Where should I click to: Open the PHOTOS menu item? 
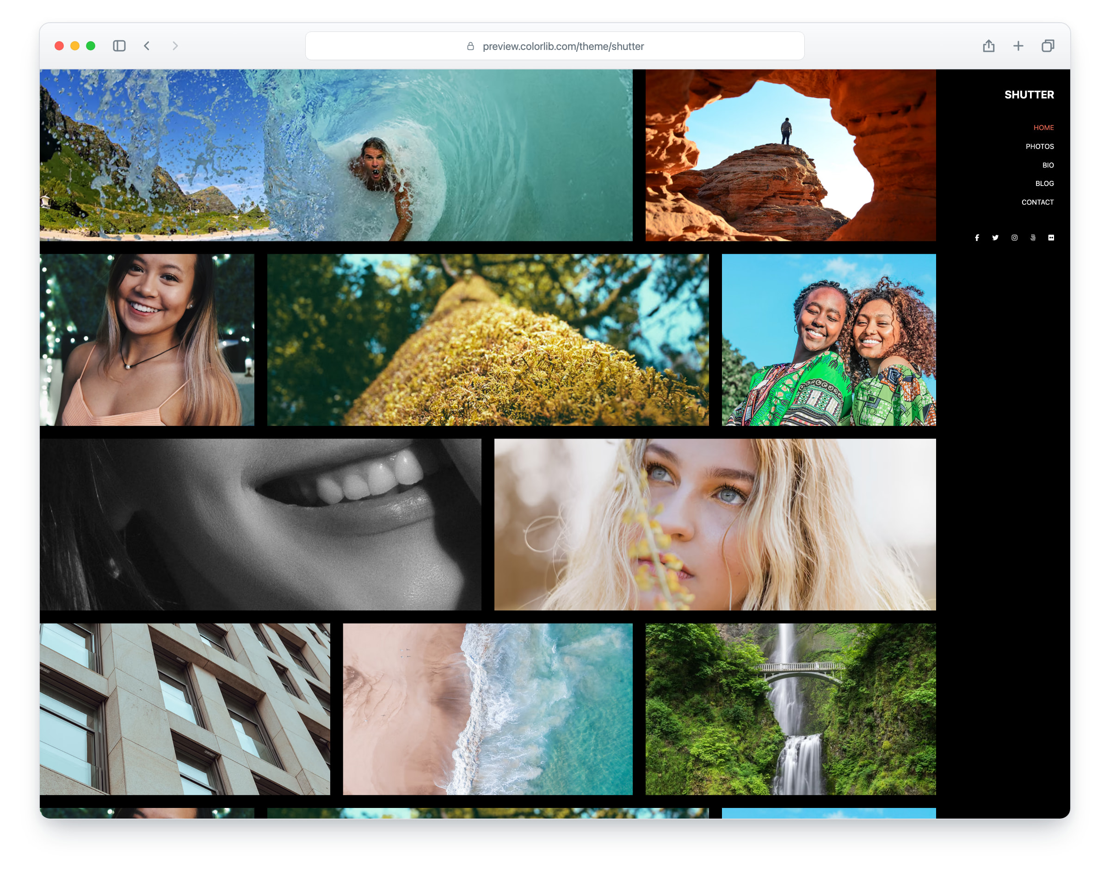1039,147
